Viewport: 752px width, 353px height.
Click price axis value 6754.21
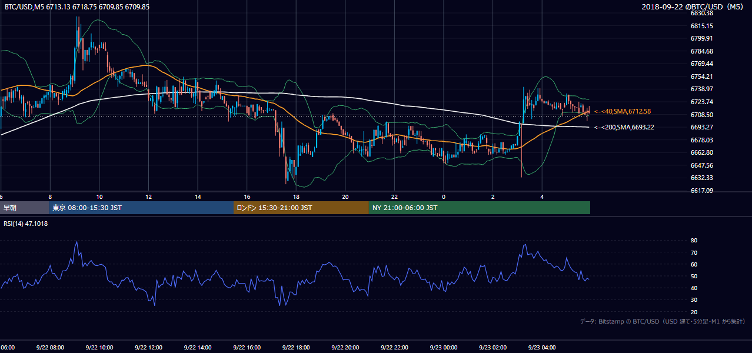pyautogui.click(x=702, y=76)
